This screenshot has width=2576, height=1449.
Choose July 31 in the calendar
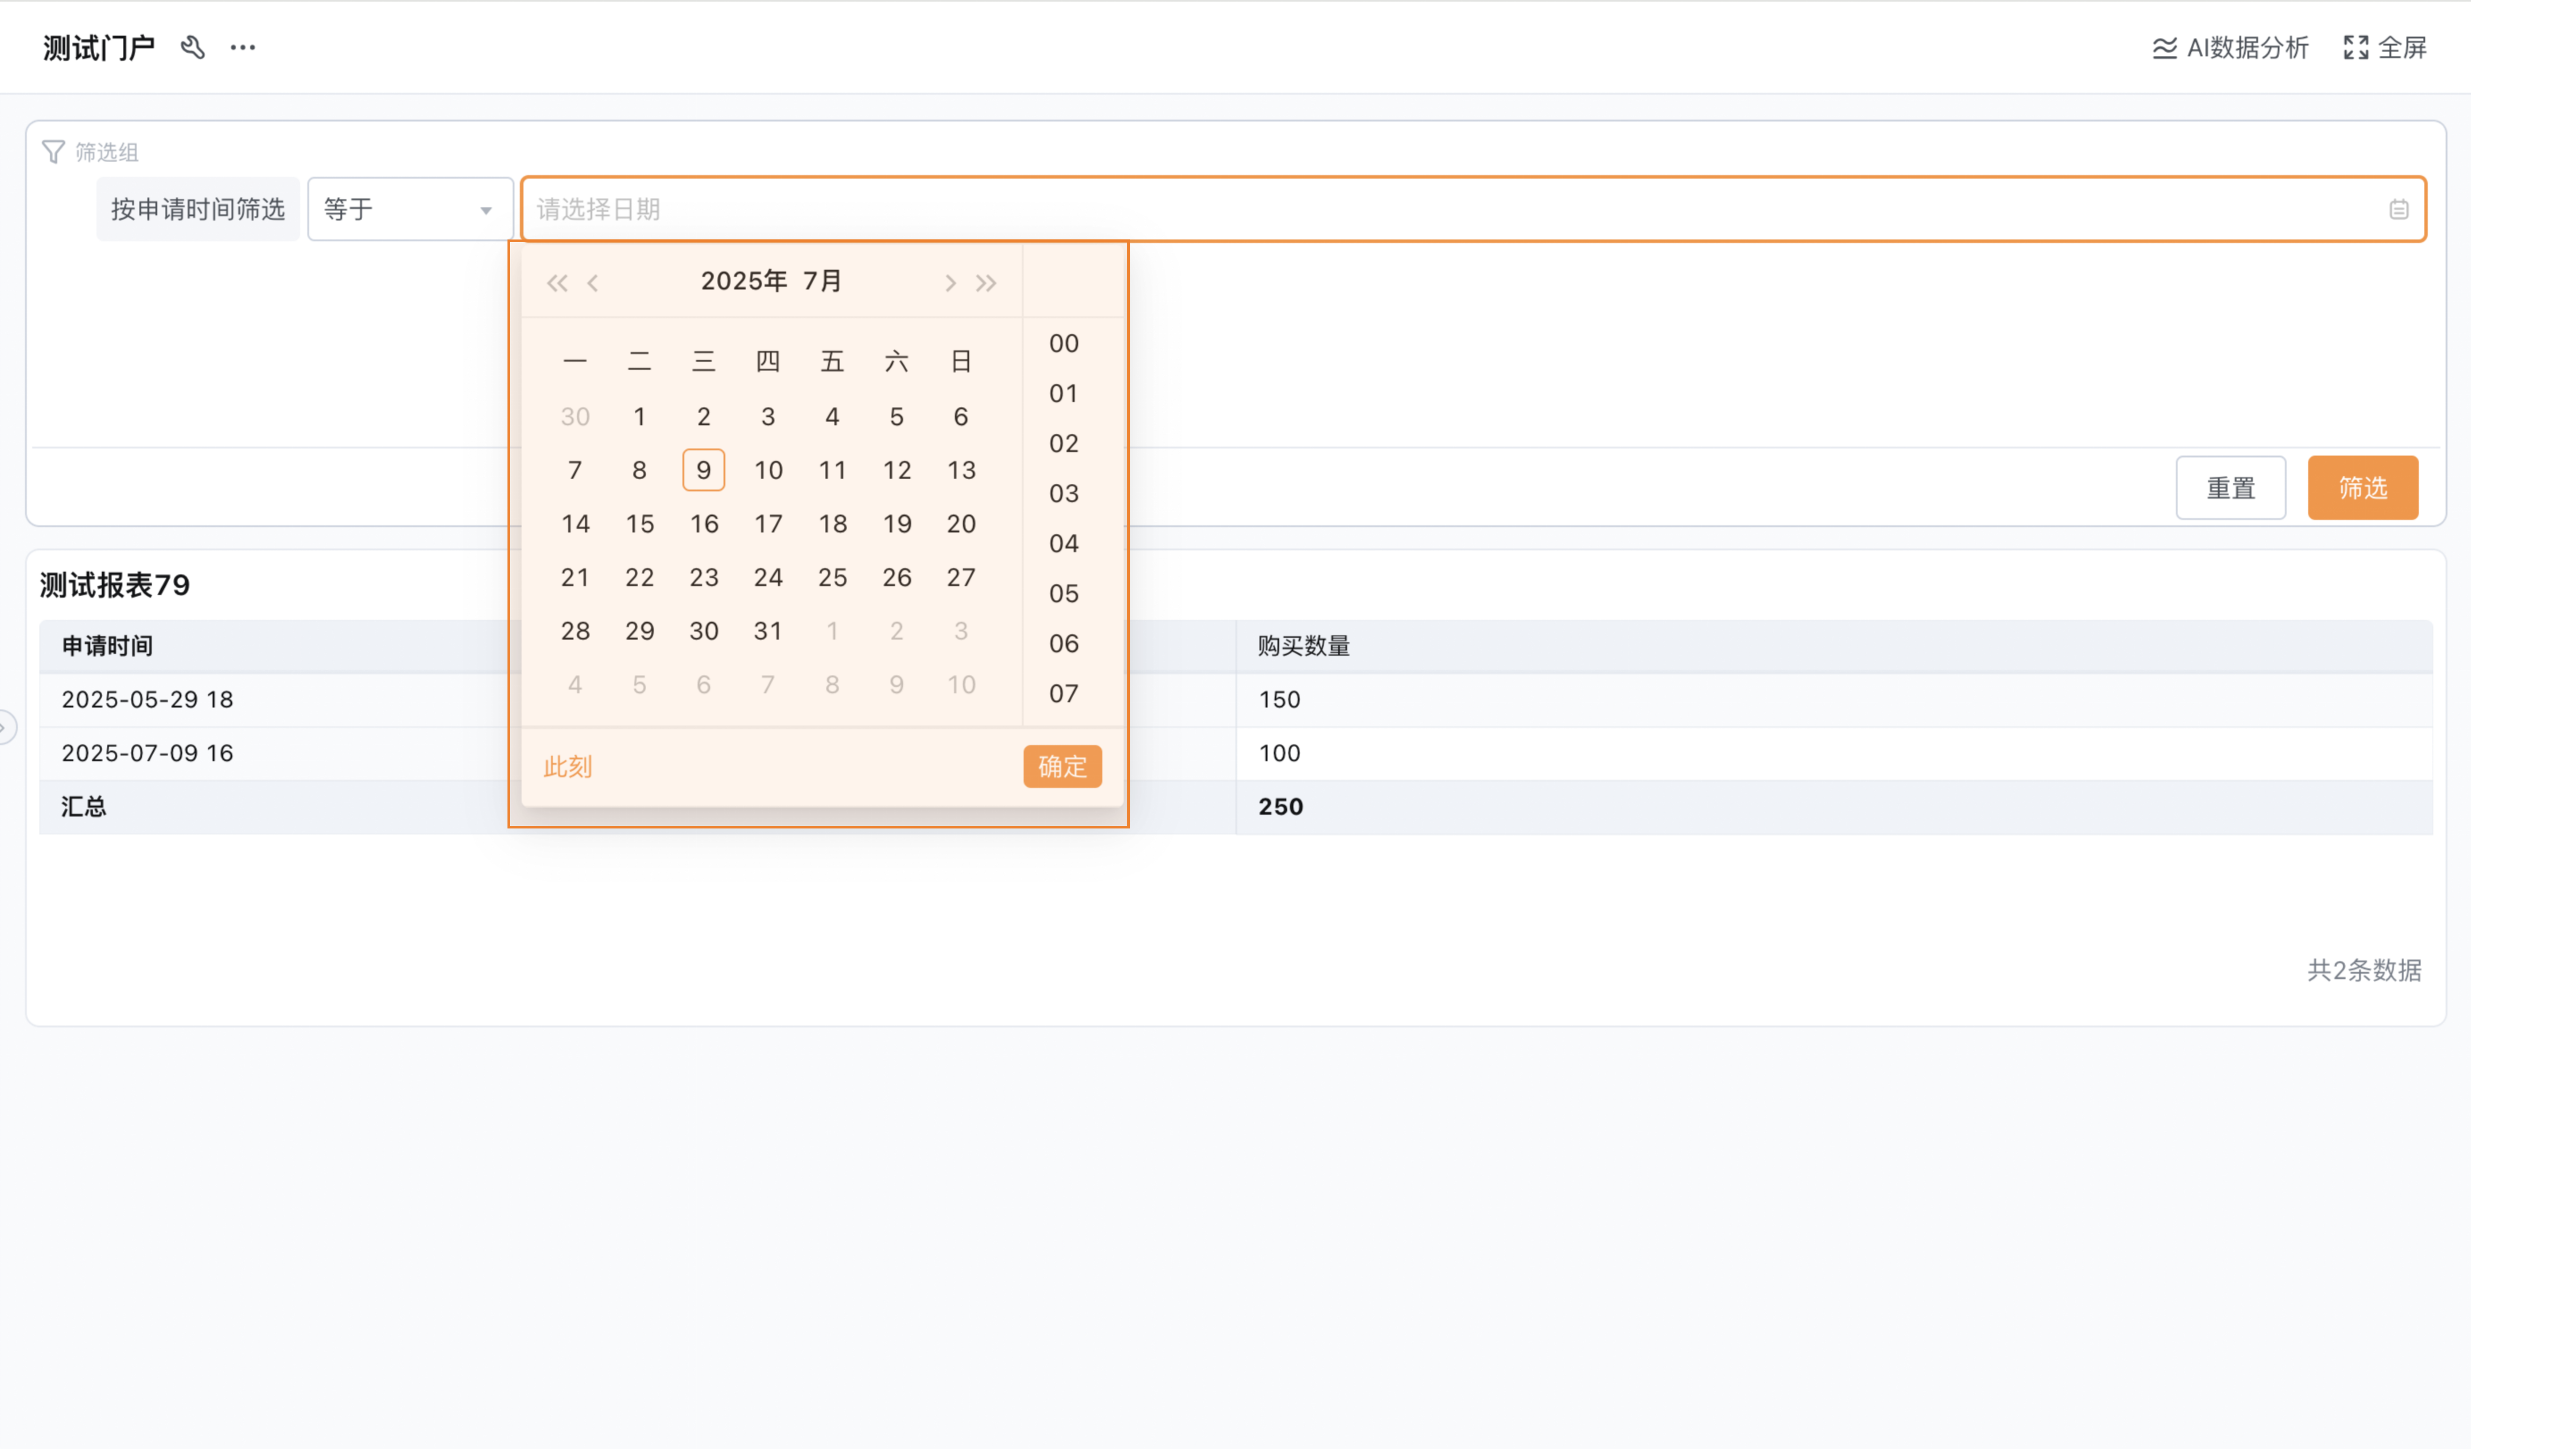point(768,631)
